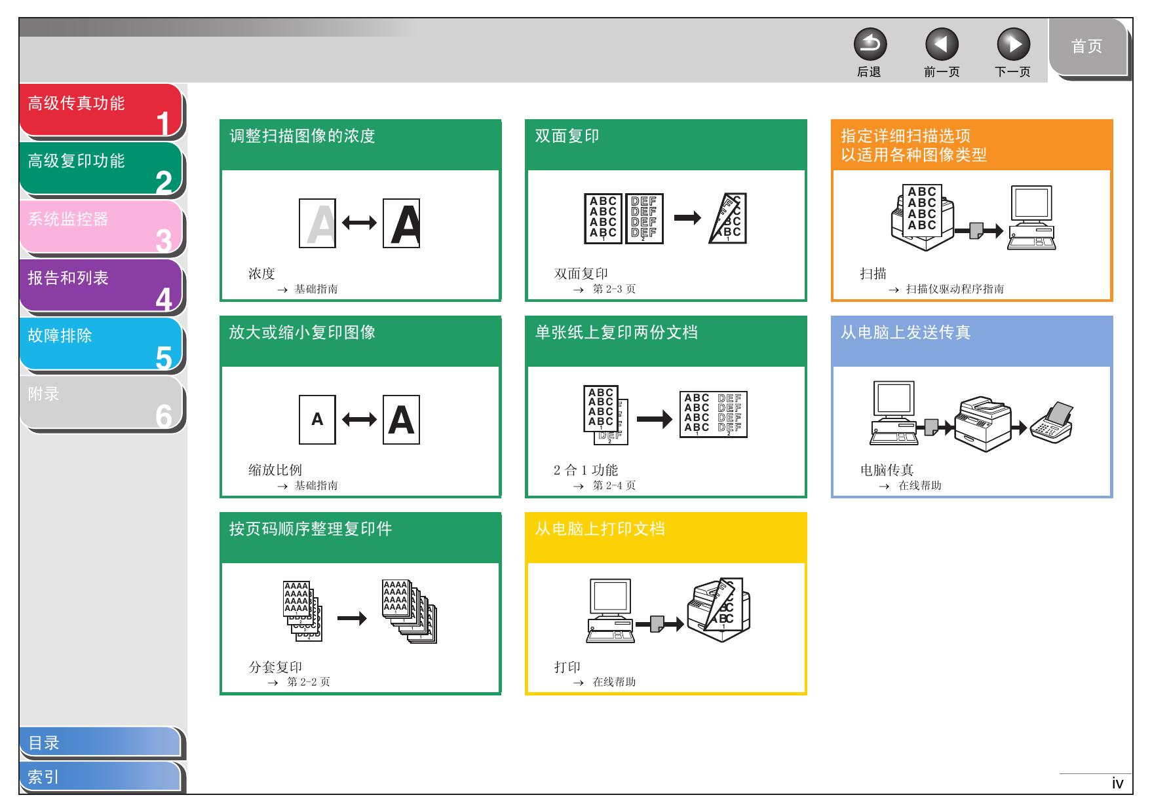Screen dimensions: 1150x812
Task: Click the density adjustment illustration with faded A
Action: coord(359,223)
